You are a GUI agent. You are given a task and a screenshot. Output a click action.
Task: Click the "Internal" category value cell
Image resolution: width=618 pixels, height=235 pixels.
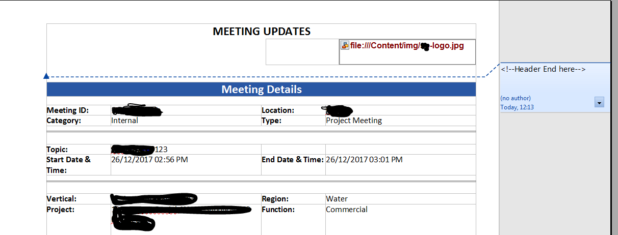coord(125,121)
